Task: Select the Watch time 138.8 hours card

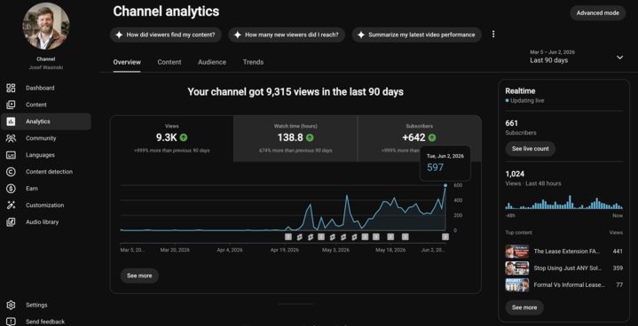Action: 295,138
